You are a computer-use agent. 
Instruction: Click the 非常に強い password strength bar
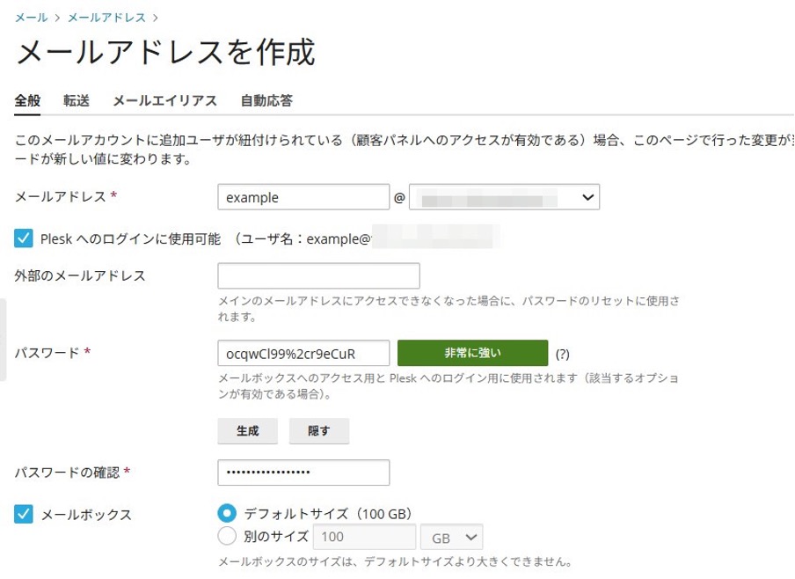pyautogui.click(x=472, y=353)
